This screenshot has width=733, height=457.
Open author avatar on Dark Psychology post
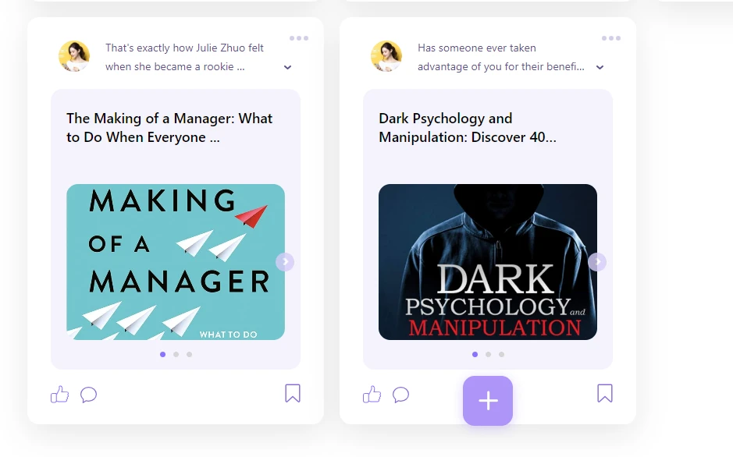pyautogui.click(x=386, y=56)
